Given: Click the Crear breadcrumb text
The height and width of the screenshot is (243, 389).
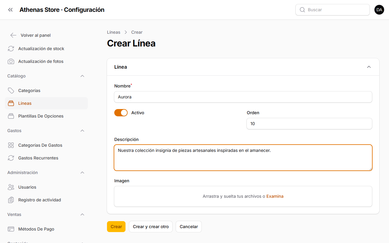Looking at the screenshot, I should [x=137, y=32].
